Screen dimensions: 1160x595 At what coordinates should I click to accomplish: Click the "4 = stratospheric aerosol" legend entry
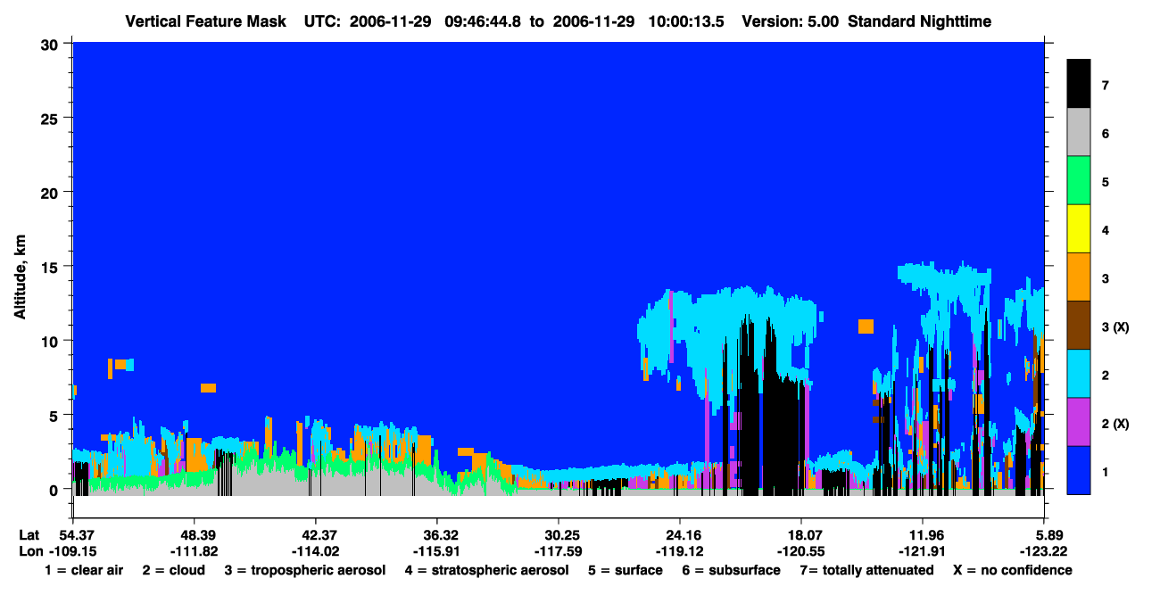point(487,570)
